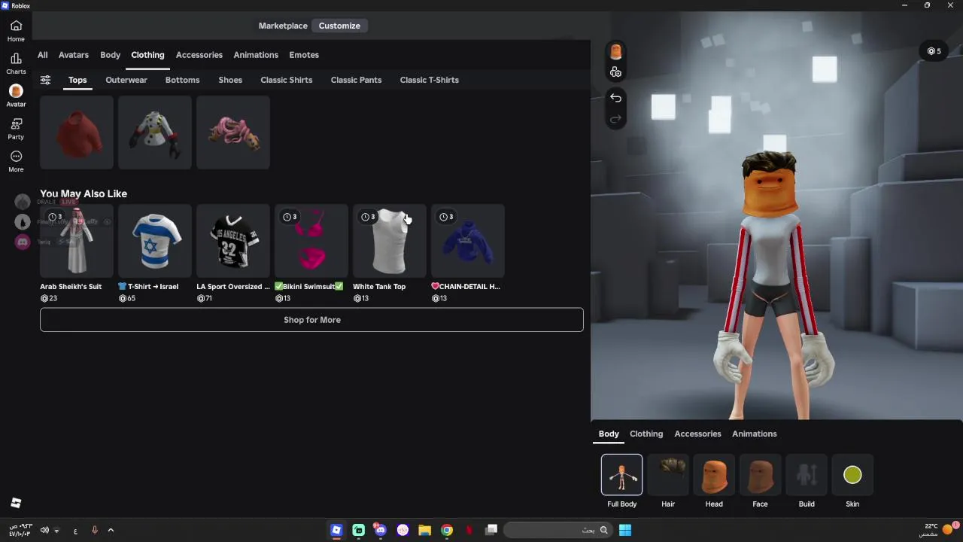Open the T-Shirt Israel item card
Screen dimensions: 963x542
[x=155, y=253]
